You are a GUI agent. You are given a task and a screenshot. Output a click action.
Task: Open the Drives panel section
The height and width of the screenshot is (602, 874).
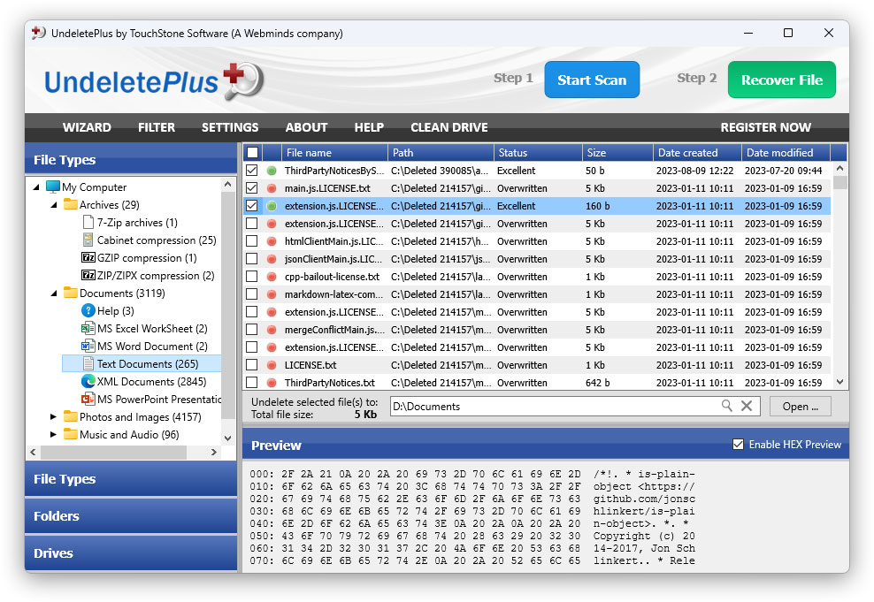tap(131, 553)
